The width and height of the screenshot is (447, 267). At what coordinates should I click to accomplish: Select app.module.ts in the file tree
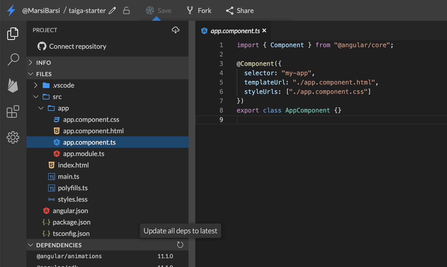click(84, 153)
